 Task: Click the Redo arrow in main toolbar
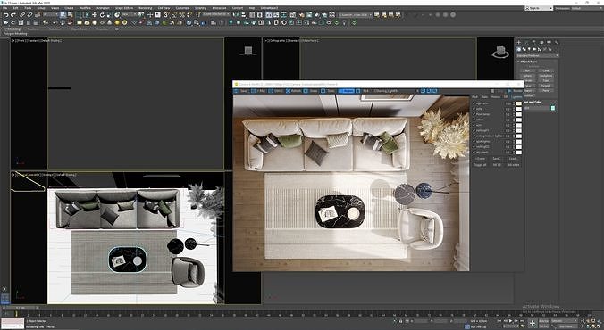point(13,14)
